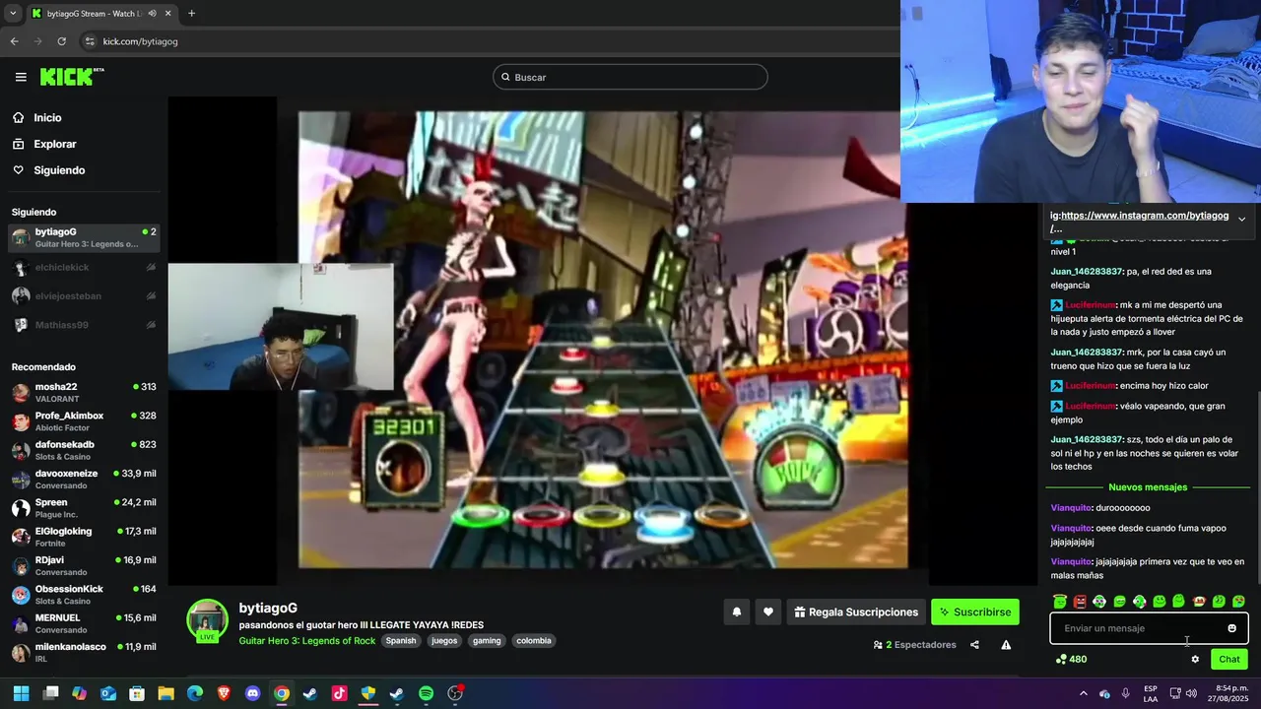Select elchiclekick in the Siguiendo list
The height and width of the screenshot is (709, 1261).
84,268
